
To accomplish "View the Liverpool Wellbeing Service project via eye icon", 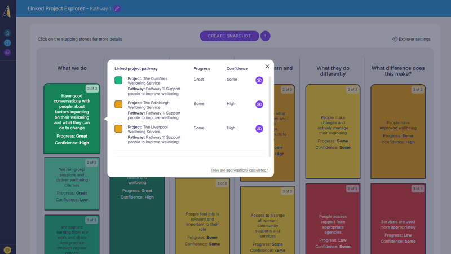I will coord(259,129).
